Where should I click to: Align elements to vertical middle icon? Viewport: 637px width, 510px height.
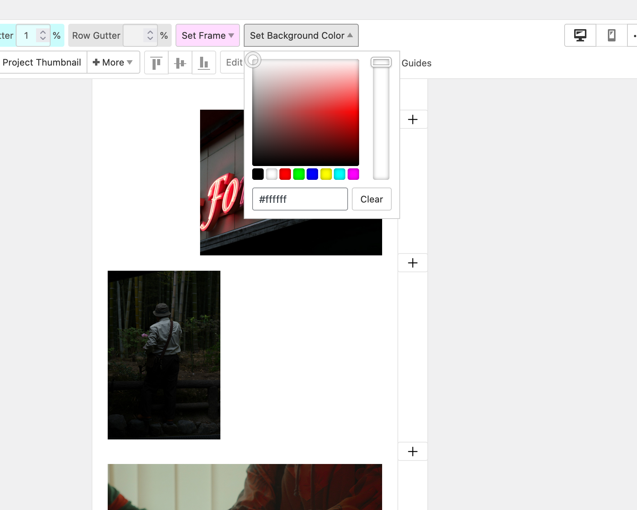[180, 63]
